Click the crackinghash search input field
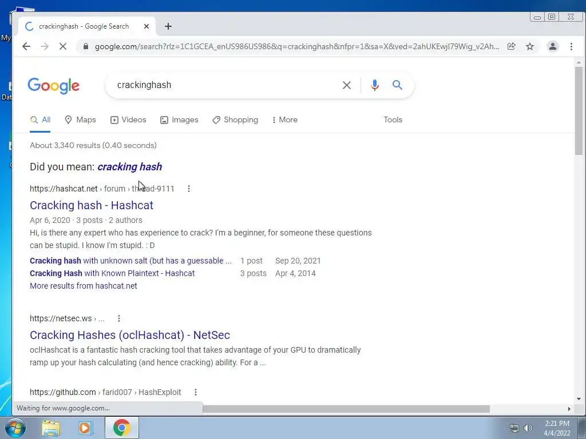 pyautogui.click(x=224, y=85)
